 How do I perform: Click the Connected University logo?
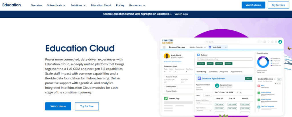(x=168, y=42)
